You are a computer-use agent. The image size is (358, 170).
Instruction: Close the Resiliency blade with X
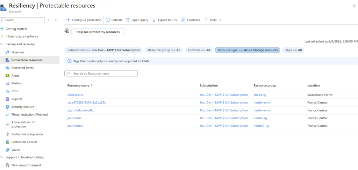[x=354, y=6]
